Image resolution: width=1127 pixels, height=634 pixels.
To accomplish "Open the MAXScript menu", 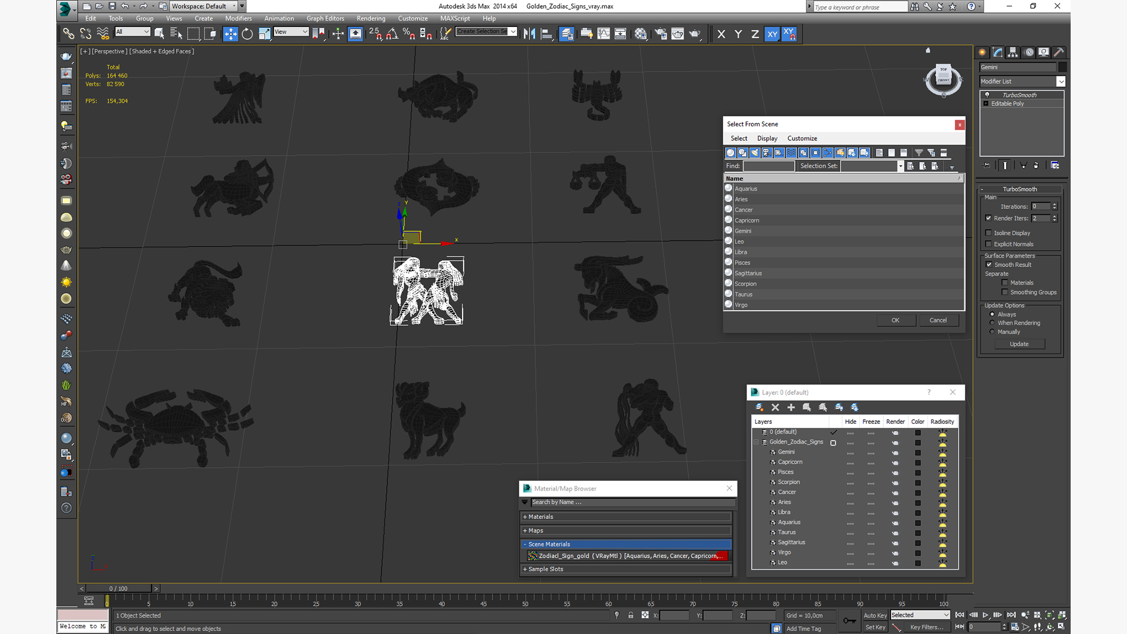I will coord(455,19).
